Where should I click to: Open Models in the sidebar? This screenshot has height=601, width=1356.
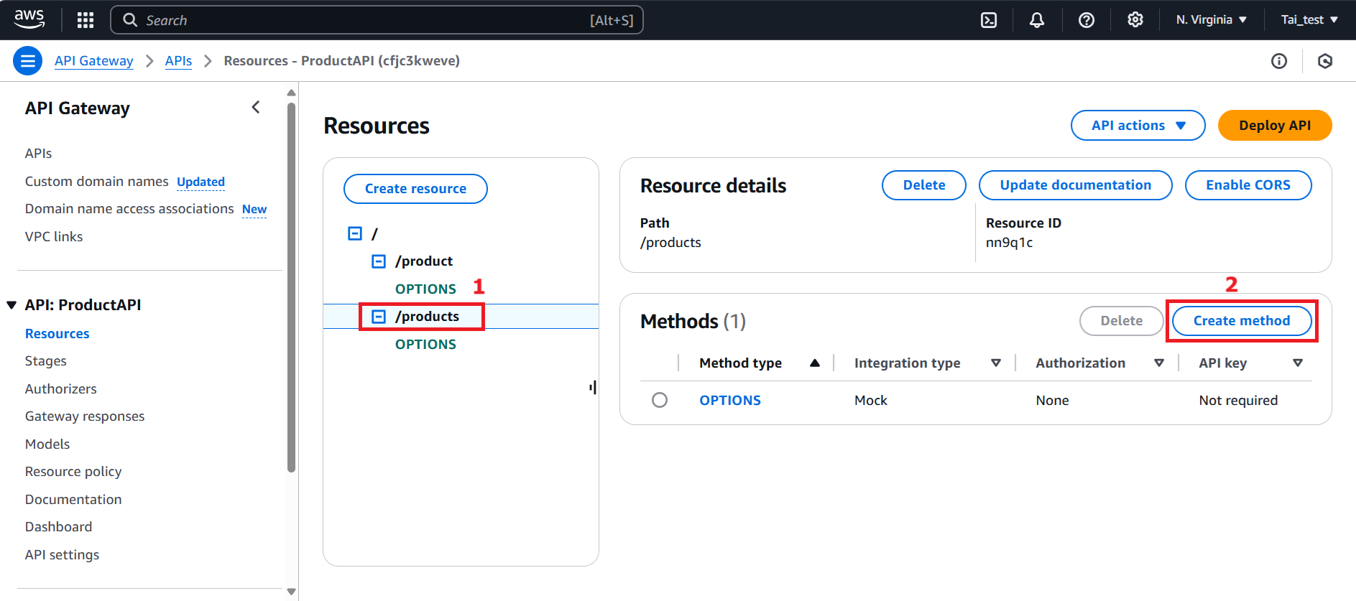tap(47, 444)
